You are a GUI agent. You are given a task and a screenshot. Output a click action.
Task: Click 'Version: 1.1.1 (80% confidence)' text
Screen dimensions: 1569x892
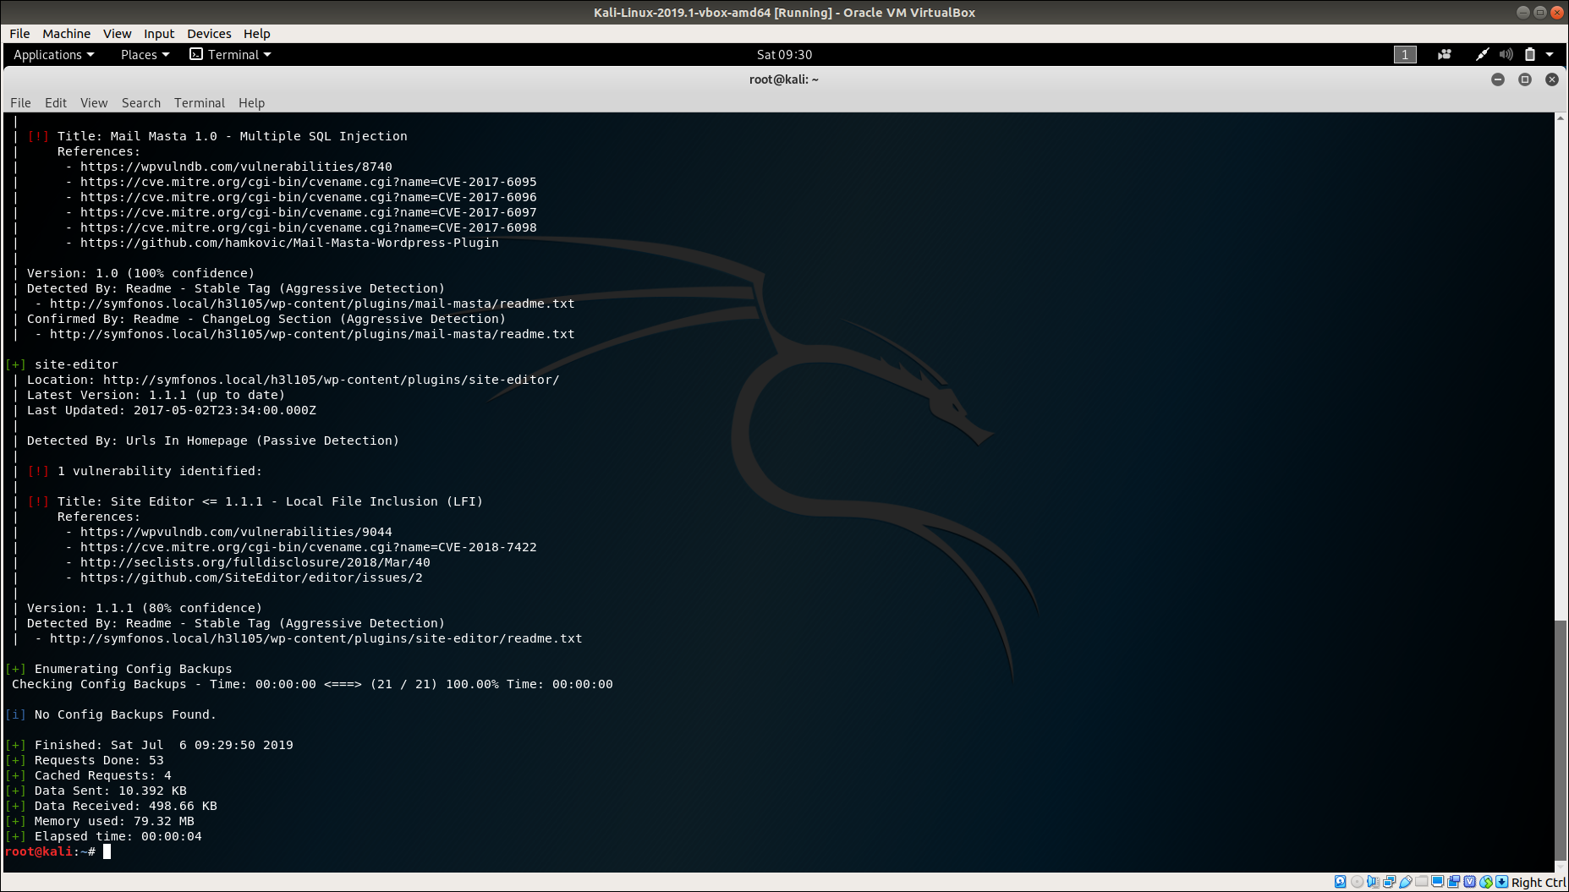click(145, 608)
